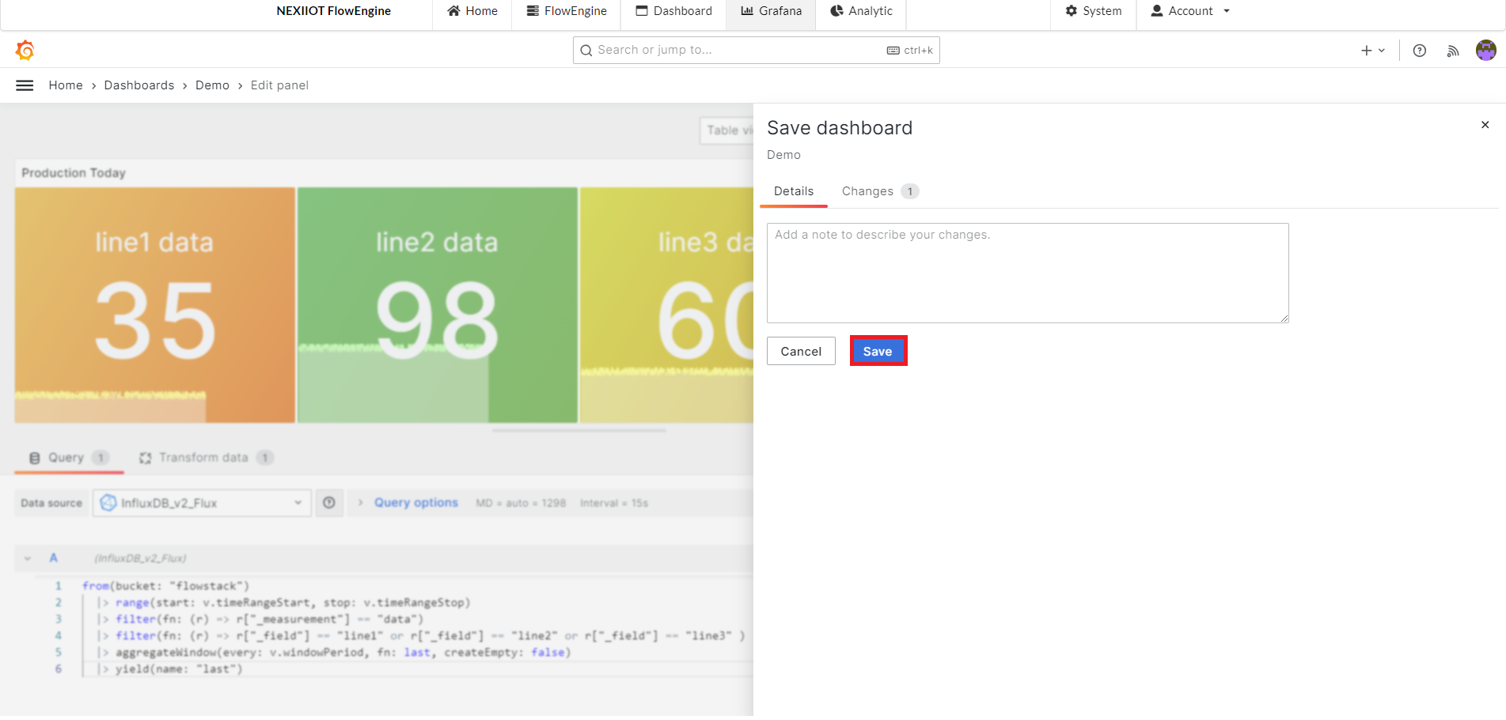Click the line1 data stat tile
Viewport: 1506px width, 720px height.
(x=155, y=305)
